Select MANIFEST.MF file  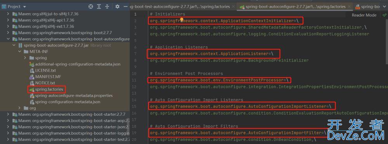coord(48,77)
